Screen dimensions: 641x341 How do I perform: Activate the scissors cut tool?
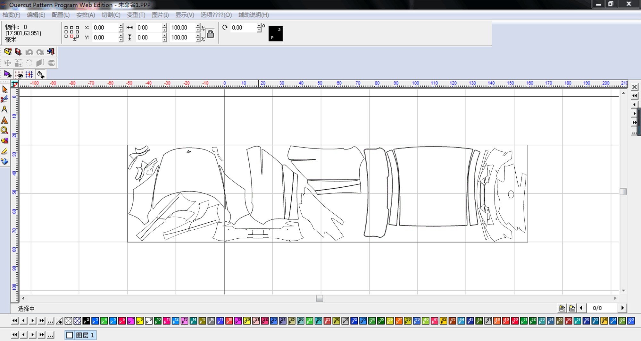(x=4, y=99)
